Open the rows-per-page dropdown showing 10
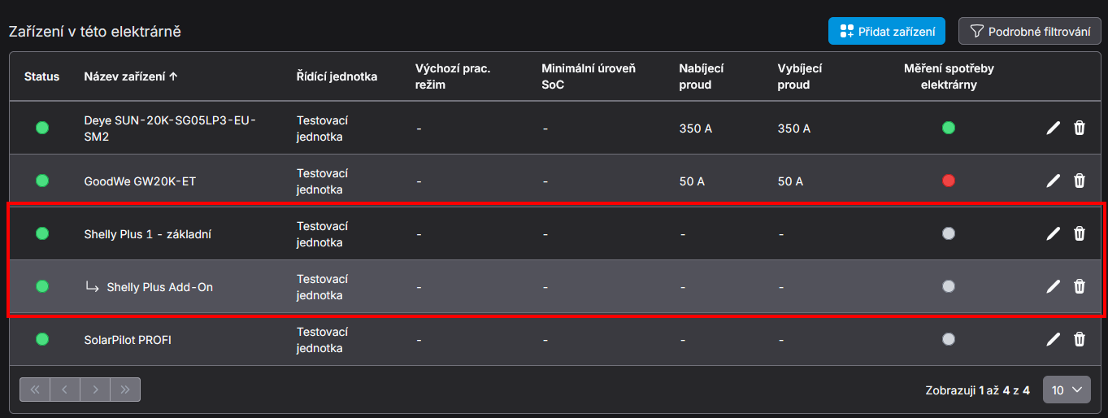 point(1067,390)
